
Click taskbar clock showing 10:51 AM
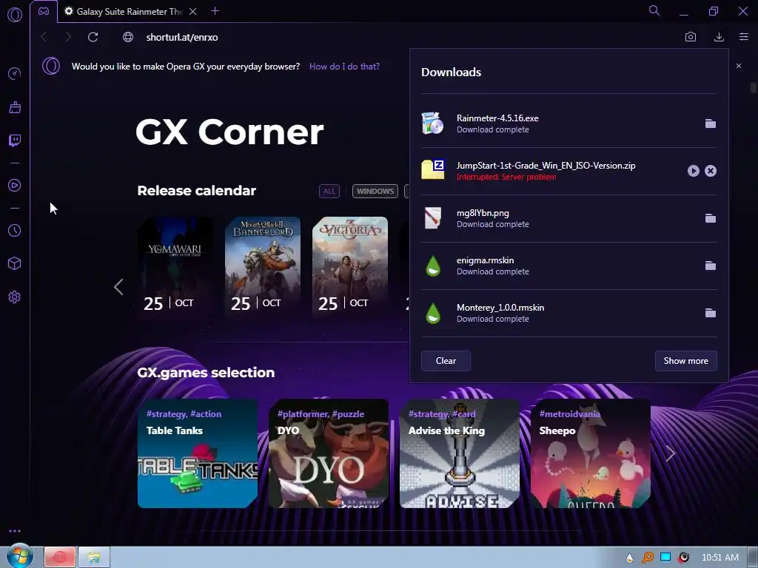720,558
